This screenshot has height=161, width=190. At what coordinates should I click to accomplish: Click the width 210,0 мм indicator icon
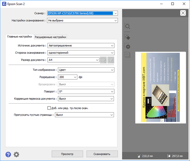click(139, 156)
